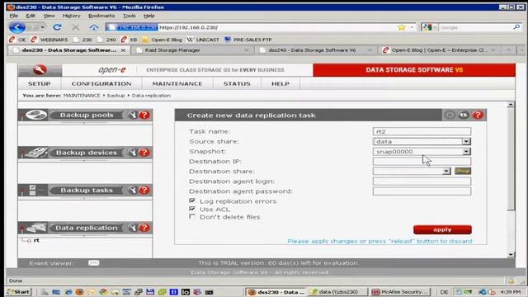Open the Snapshot dropdown
Viewport: 528px width, 297px height.
point(466,152)
